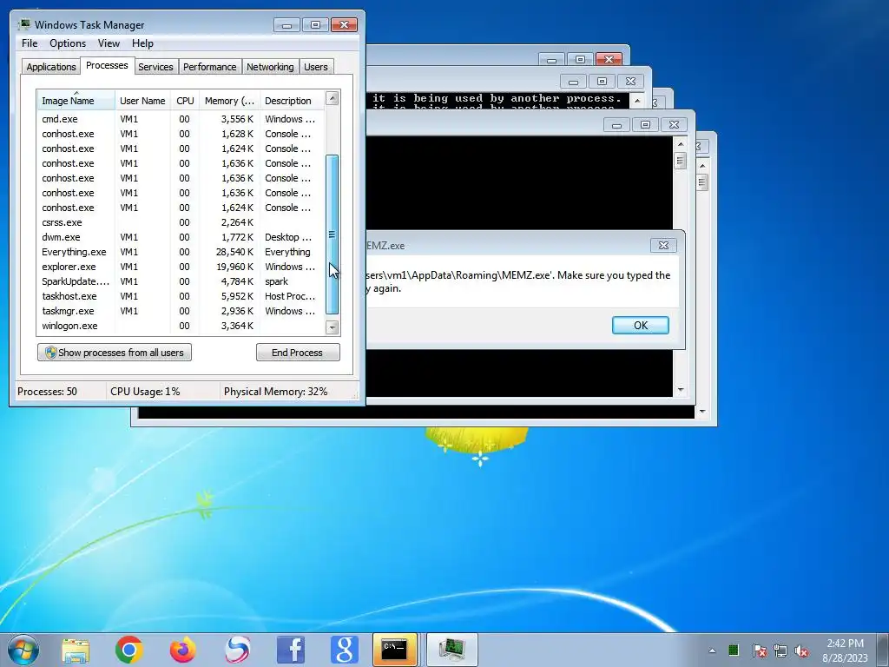Switch to the Services tab
Screen dimensions: 889x667
click(155, 67)
